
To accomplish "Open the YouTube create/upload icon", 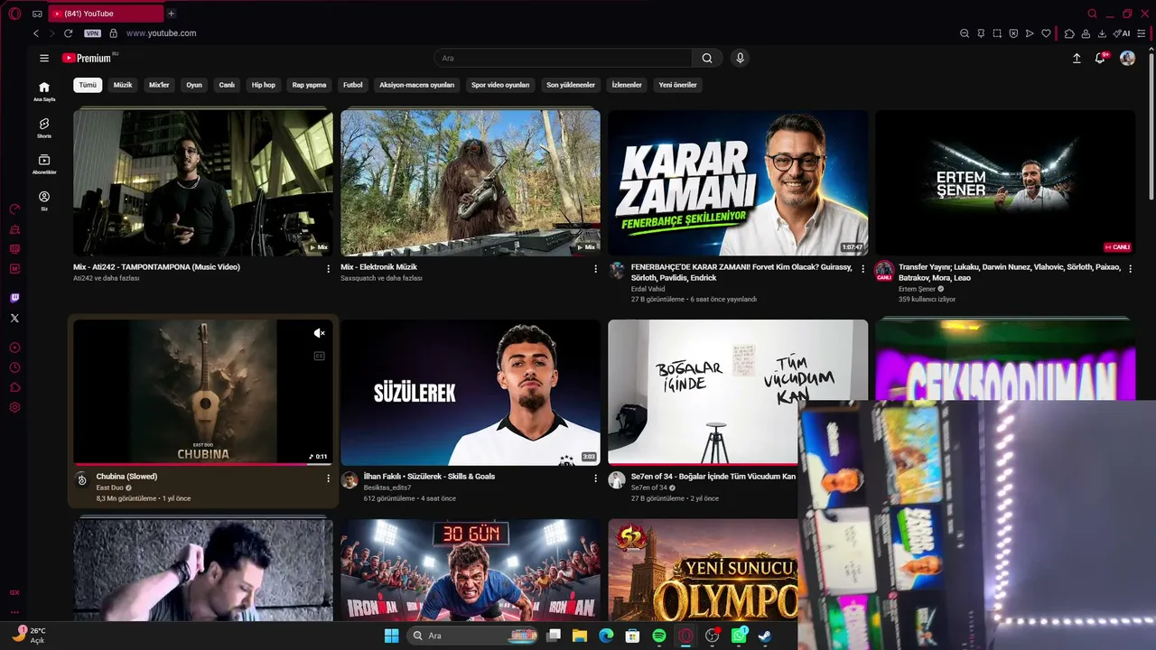I will point(1077,58).
